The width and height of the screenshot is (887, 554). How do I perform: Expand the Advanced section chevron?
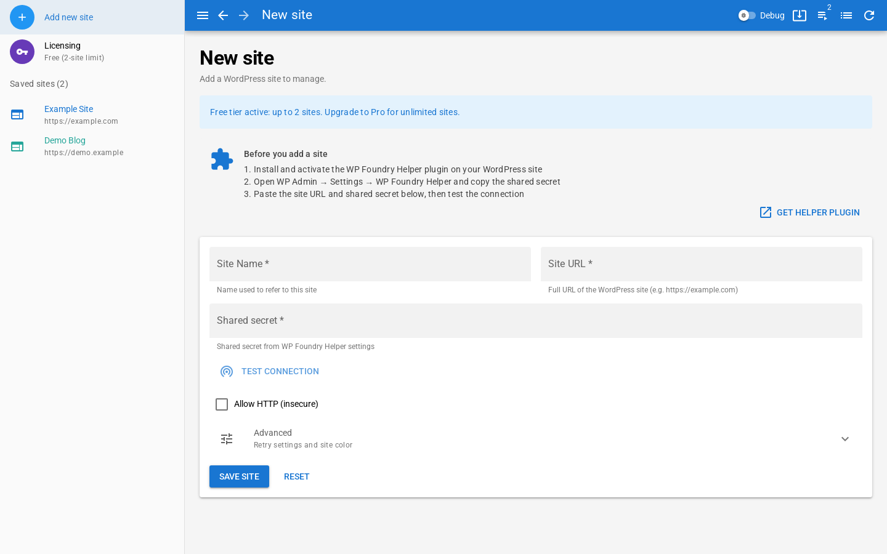[x=845, y=439]
